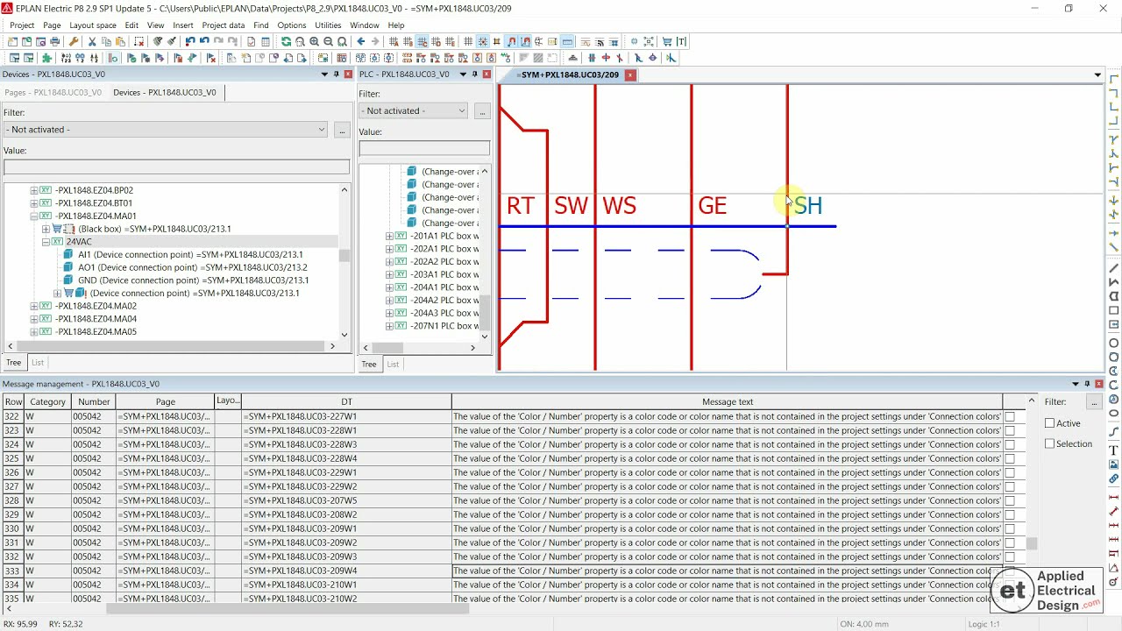Close the =SYM+PXL1848.UC03/209 page tab
Screen dimensions: 1122x631
[x=629, y=75]
